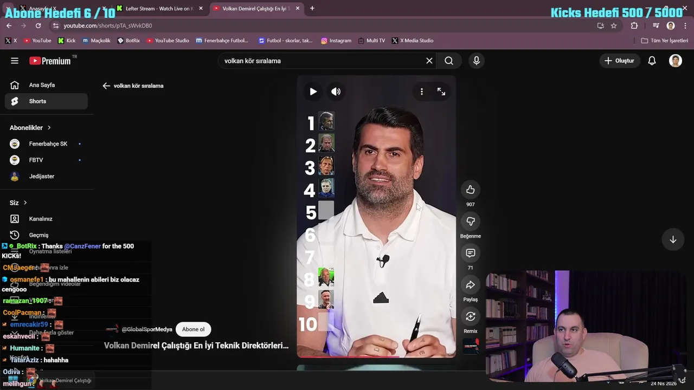Image resolution: width=694 pixels, height=390 pixels.
Task: Close the Lefter Stream browser tab
Action: click(x=201, y=9)
